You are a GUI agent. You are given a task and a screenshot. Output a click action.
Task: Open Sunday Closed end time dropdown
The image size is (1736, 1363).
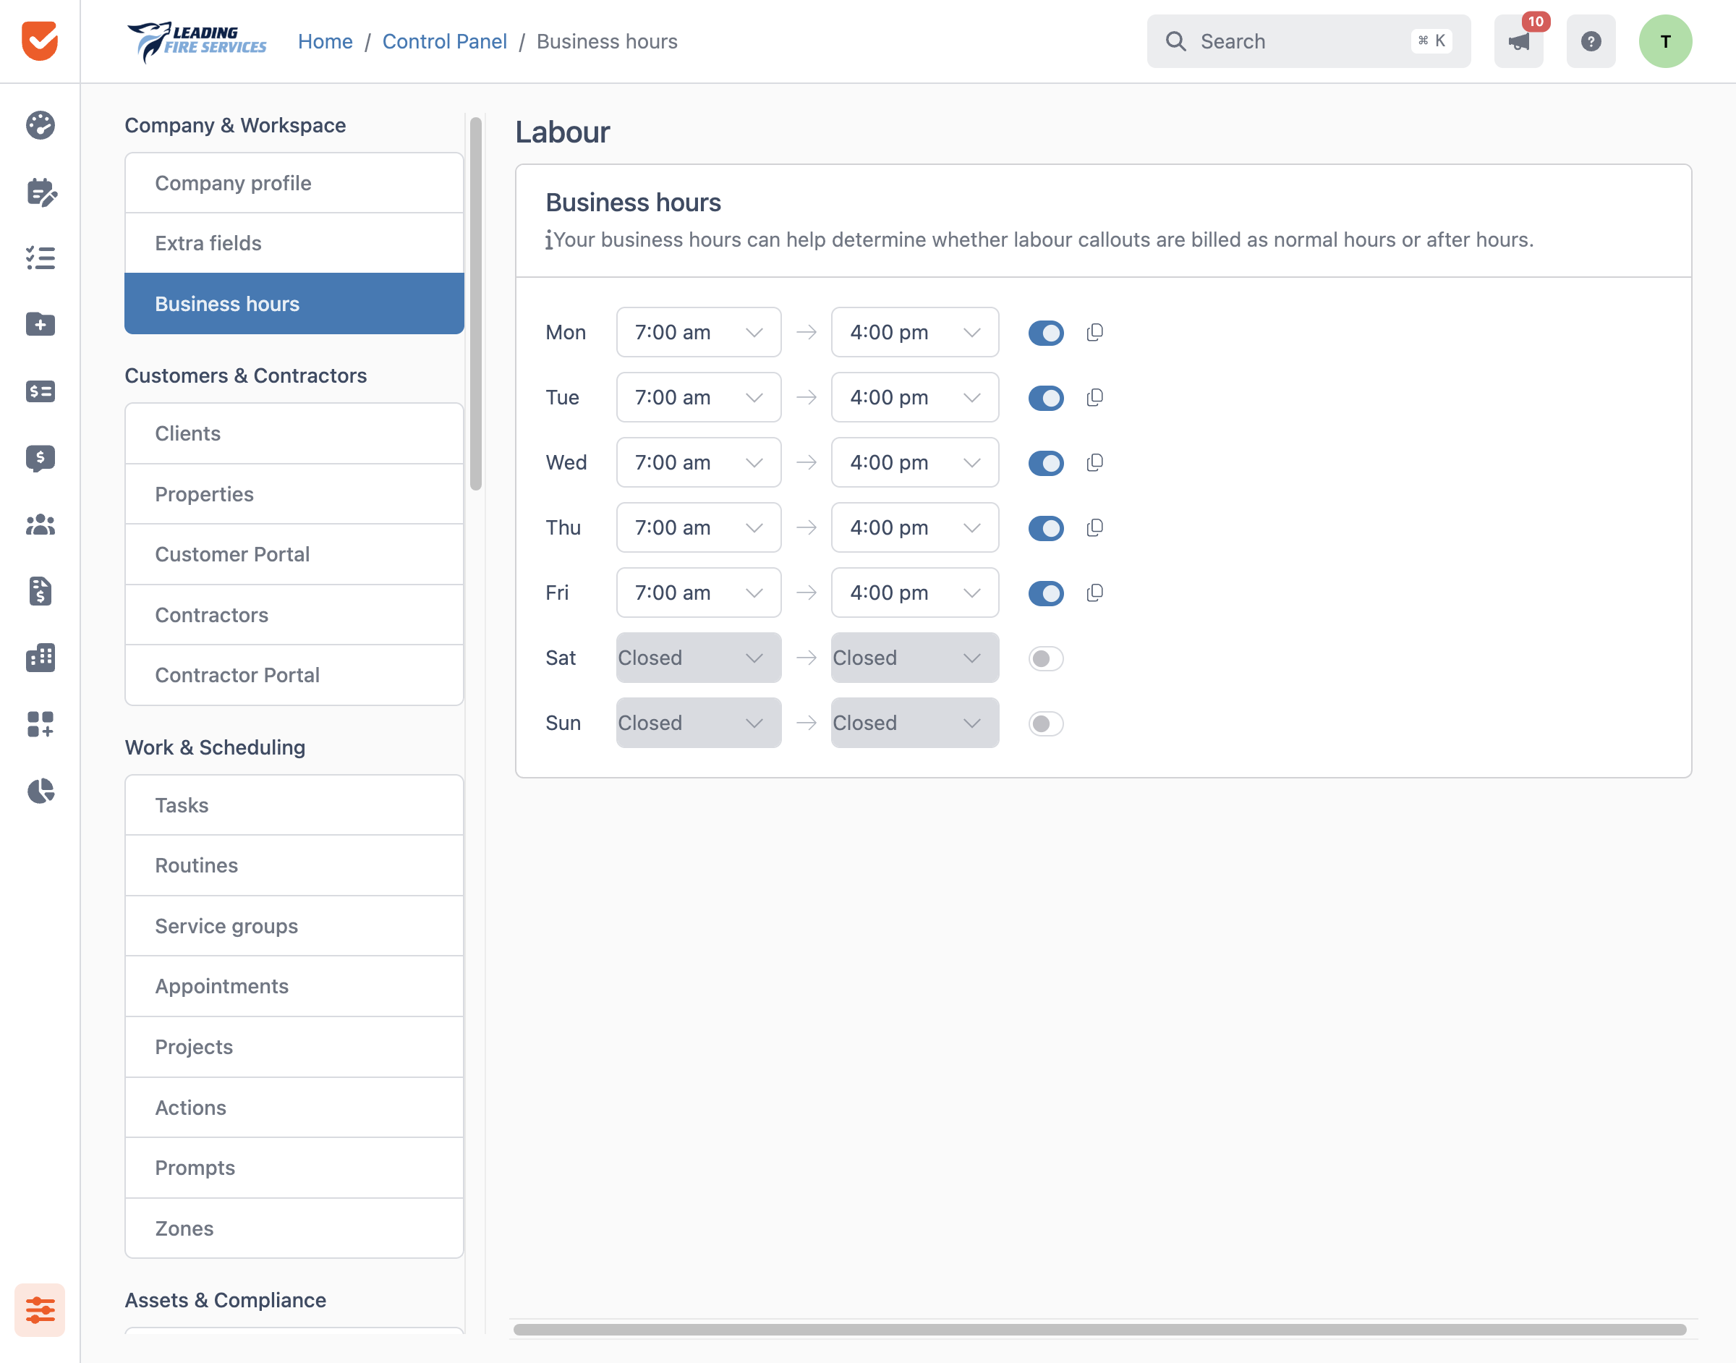point(915,723)
